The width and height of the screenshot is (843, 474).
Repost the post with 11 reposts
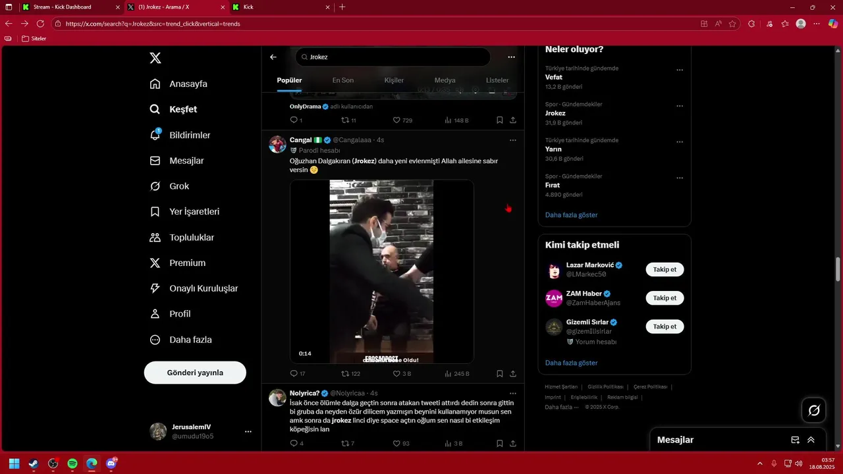(x=348, y=120)
